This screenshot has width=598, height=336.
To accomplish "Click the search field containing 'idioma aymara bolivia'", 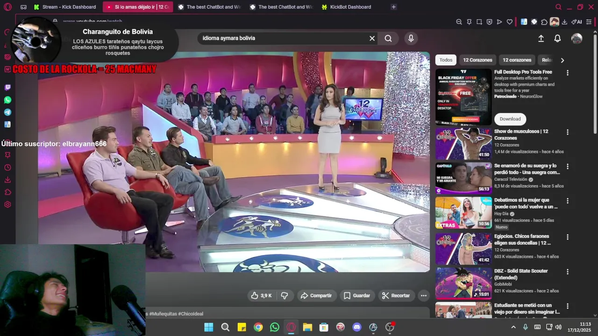I will point(283,38).
